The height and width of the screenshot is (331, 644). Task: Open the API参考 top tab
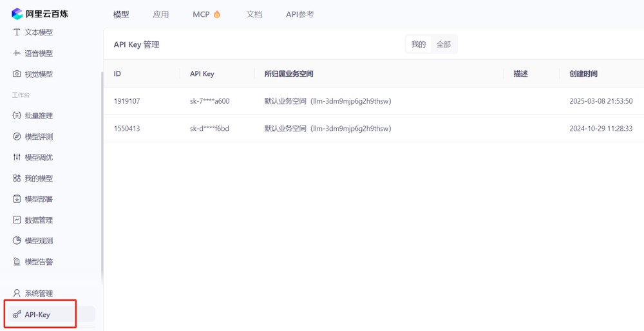coord(300,14)
